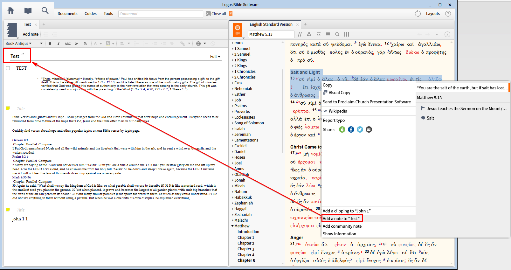
Task: Share verse via Facebook icon
Action: point(351,129)
